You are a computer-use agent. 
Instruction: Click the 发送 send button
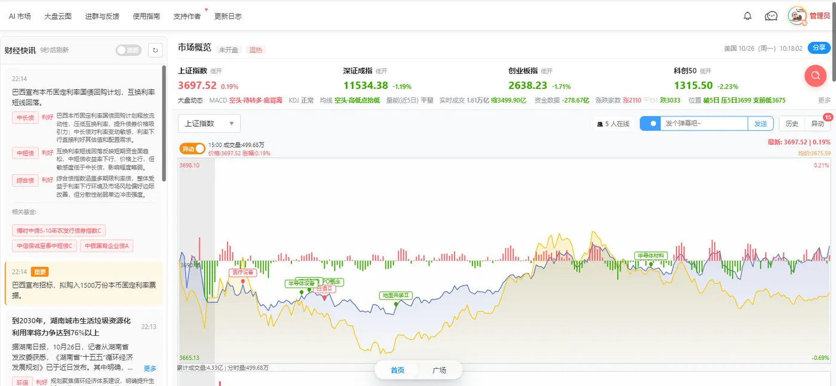coord(760,123)
